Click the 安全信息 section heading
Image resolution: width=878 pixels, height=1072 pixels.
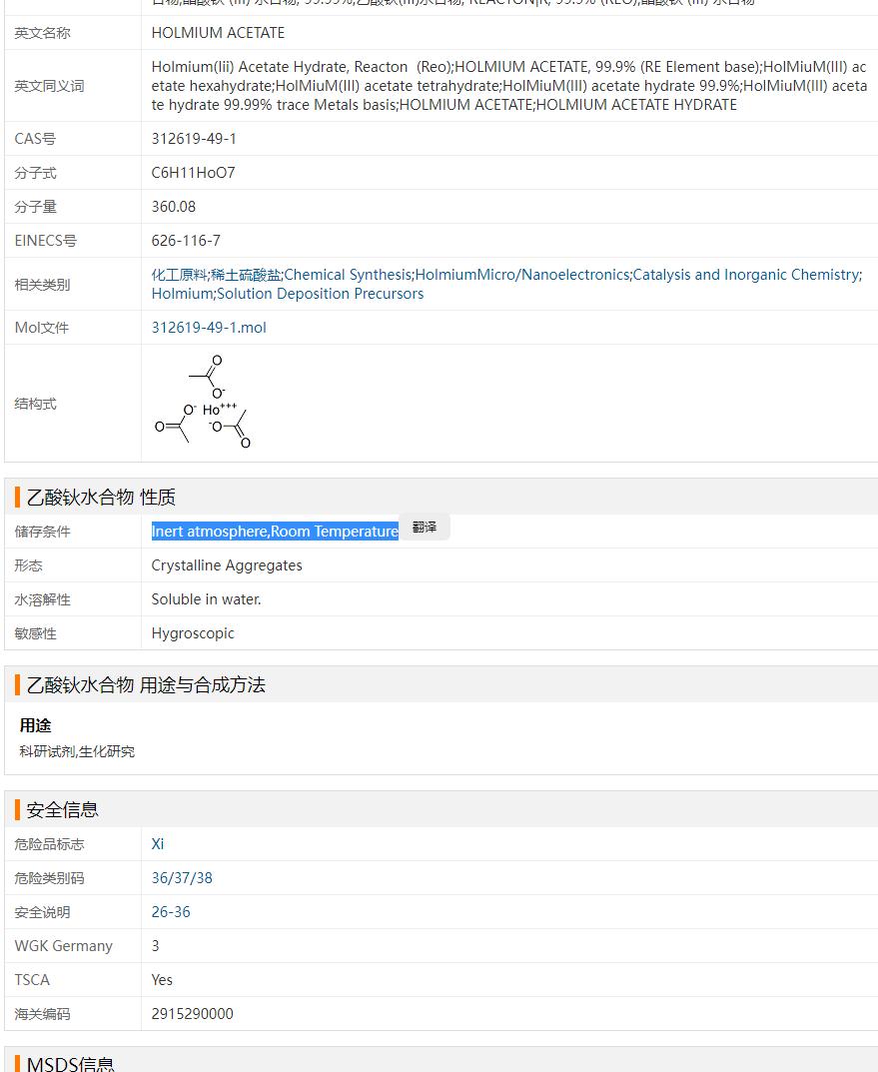coord(62,810)
